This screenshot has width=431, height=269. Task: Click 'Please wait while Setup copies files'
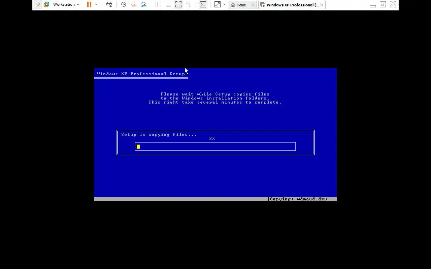(x=215, y=94)
